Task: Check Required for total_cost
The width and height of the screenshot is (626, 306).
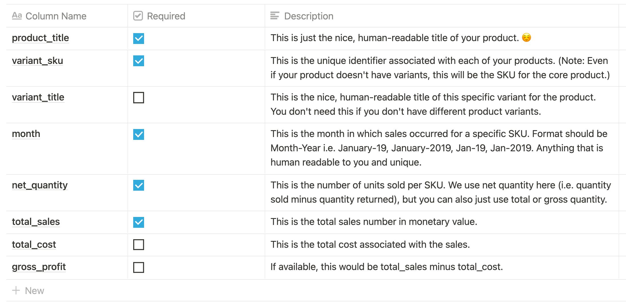Action: click(x=139, y=245)
